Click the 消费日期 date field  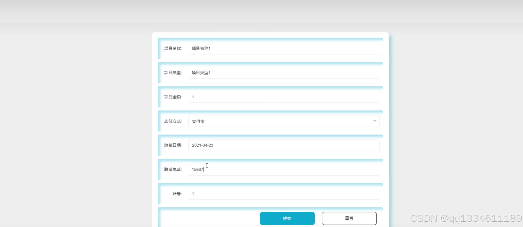(284, 145)
